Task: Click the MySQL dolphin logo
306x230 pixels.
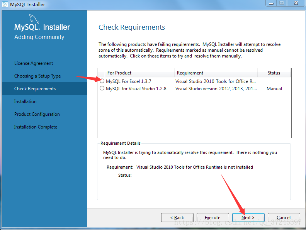Action: pos(34,19)
